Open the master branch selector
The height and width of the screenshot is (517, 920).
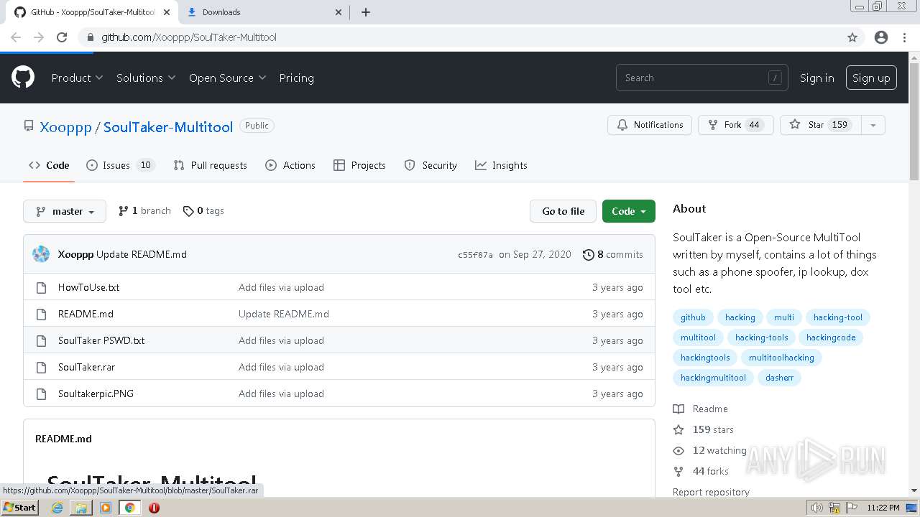pyautogui.click(x=65, y=211)
